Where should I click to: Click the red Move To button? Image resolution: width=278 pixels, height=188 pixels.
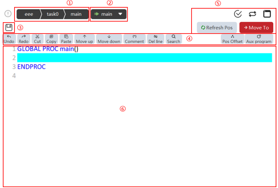tap(256, 27)
